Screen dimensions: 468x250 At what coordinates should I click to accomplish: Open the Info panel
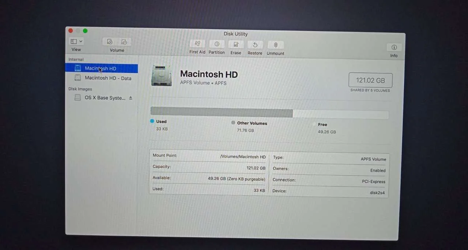(x=394, y=47)
